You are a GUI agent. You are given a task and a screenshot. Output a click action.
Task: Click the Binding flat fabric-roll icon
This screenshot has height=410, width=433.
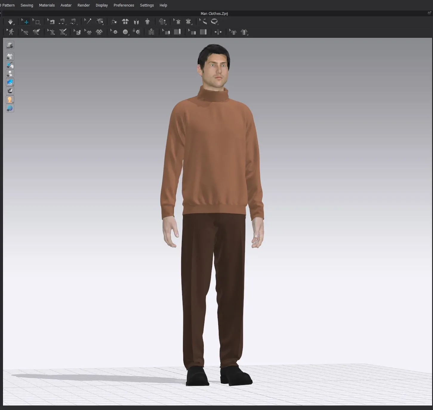tap(203, 32)
